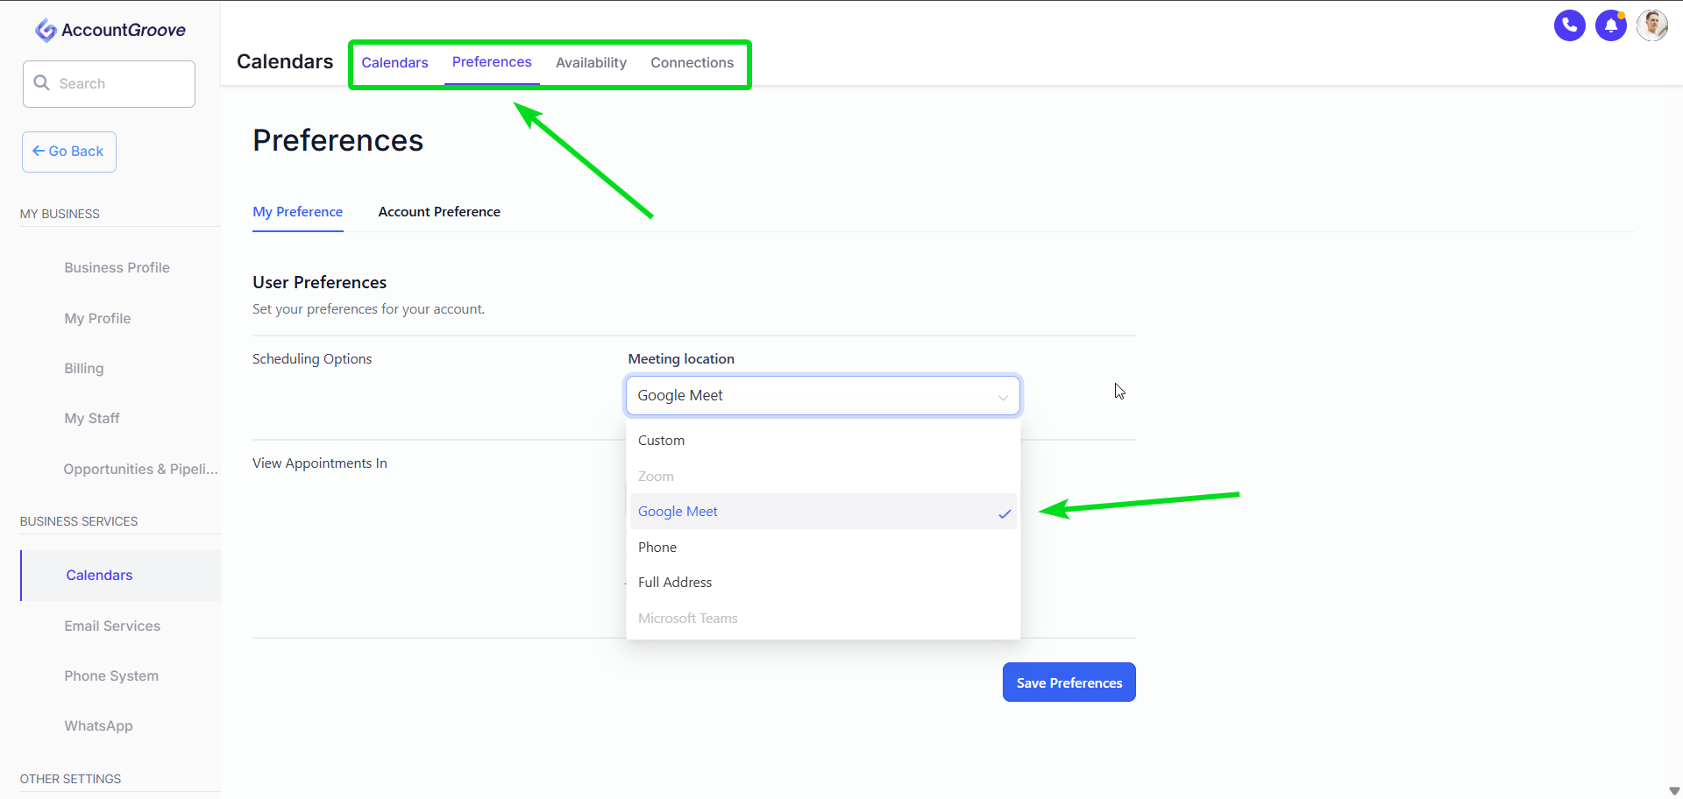Open My Profile in sidebar
1683x799 pixels.
[x=97, y=319]
